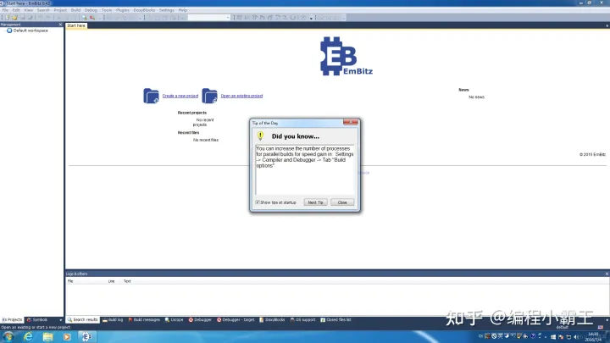The height and width of the screenshot is (343, 610).
Task: Click Open an existing project link
Action: click(241, 96)
